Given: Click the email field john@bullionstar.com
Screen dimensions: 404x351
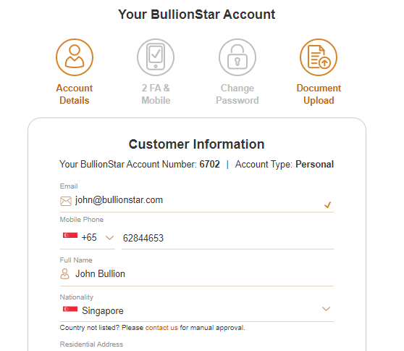Looking at the screenshot, I should point(197,202).
